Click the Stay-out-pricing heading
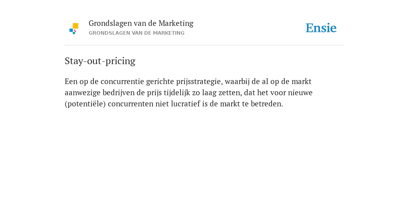The image size is (409, 204). point(100,61)
